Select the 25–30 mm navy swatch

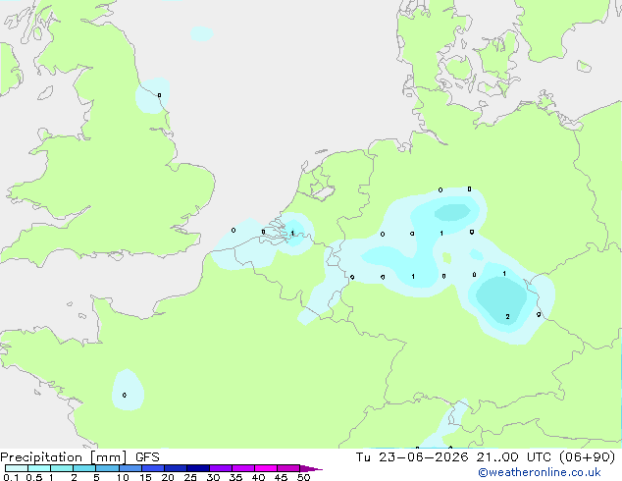click(x=197, y=468)
